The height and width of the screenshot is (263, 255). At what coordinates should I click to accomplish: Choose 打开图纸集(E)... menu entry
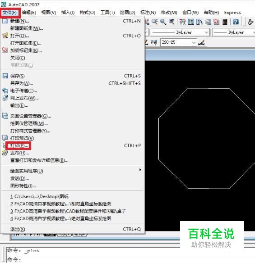[72, 43]
